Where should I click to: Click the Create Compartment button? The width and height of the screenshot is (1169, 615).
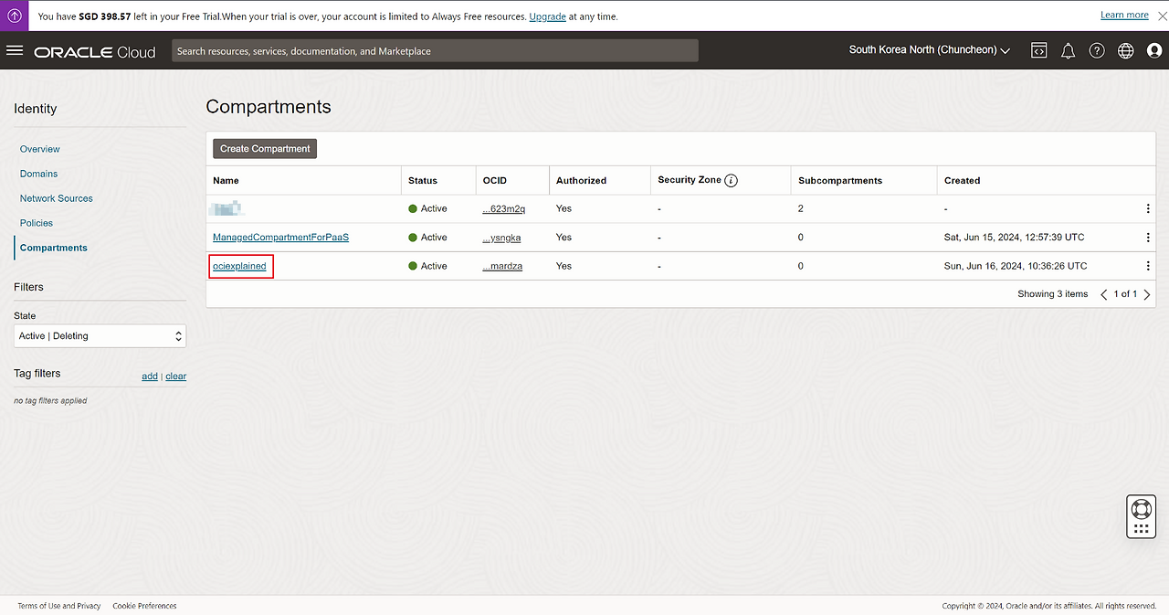tap(265, 149)
